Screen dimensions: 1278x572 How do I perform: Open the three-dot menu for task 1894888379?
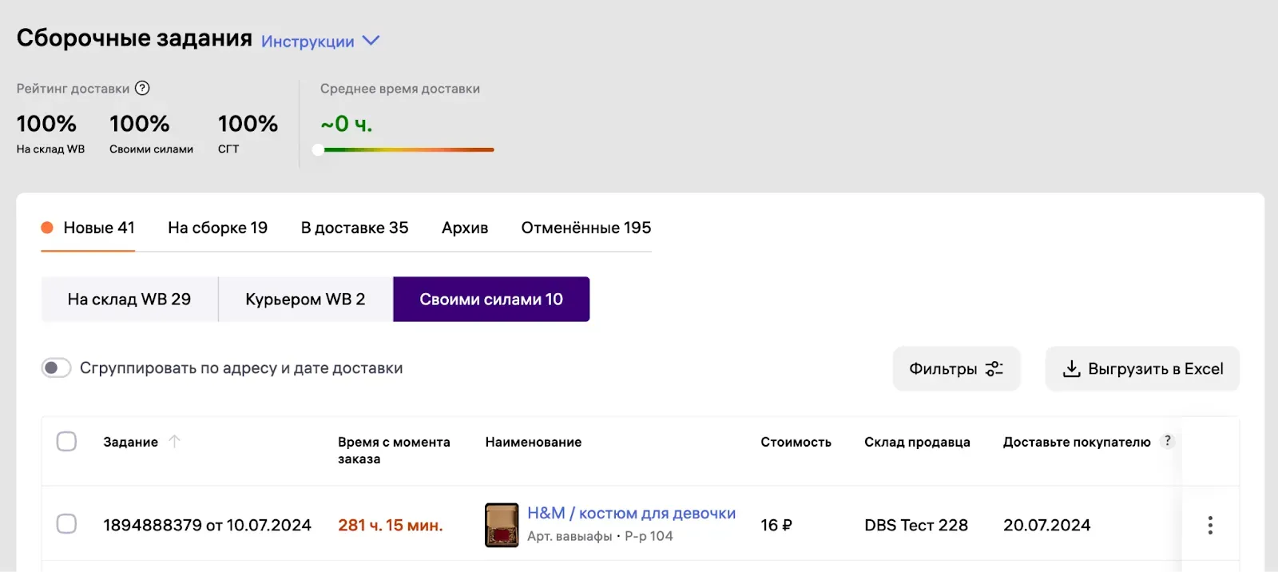point(1210,525)
